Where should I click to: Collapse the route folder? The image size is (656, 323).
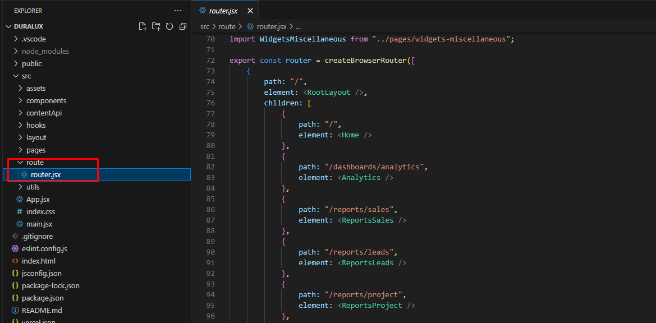pyautogui.click(x=21, y=162)
